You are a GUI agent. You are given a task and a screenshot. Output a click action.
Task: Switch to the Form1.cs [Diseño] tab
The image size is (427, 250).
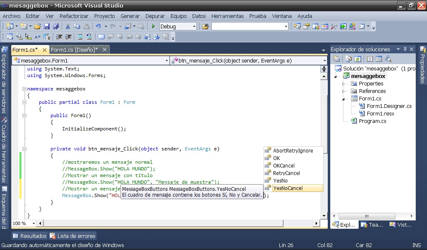[x=75, y=49]
